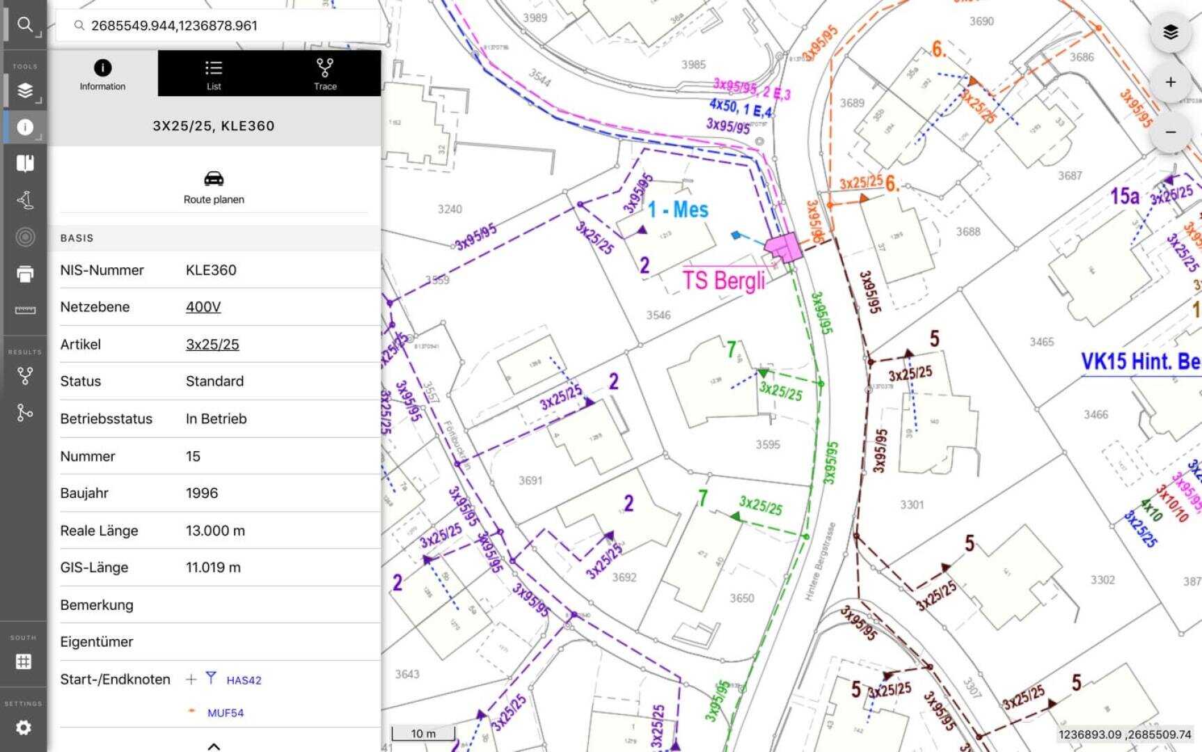Open the 400V Netzebene link
Screen dimensions: 1202x752
[203, 307]
